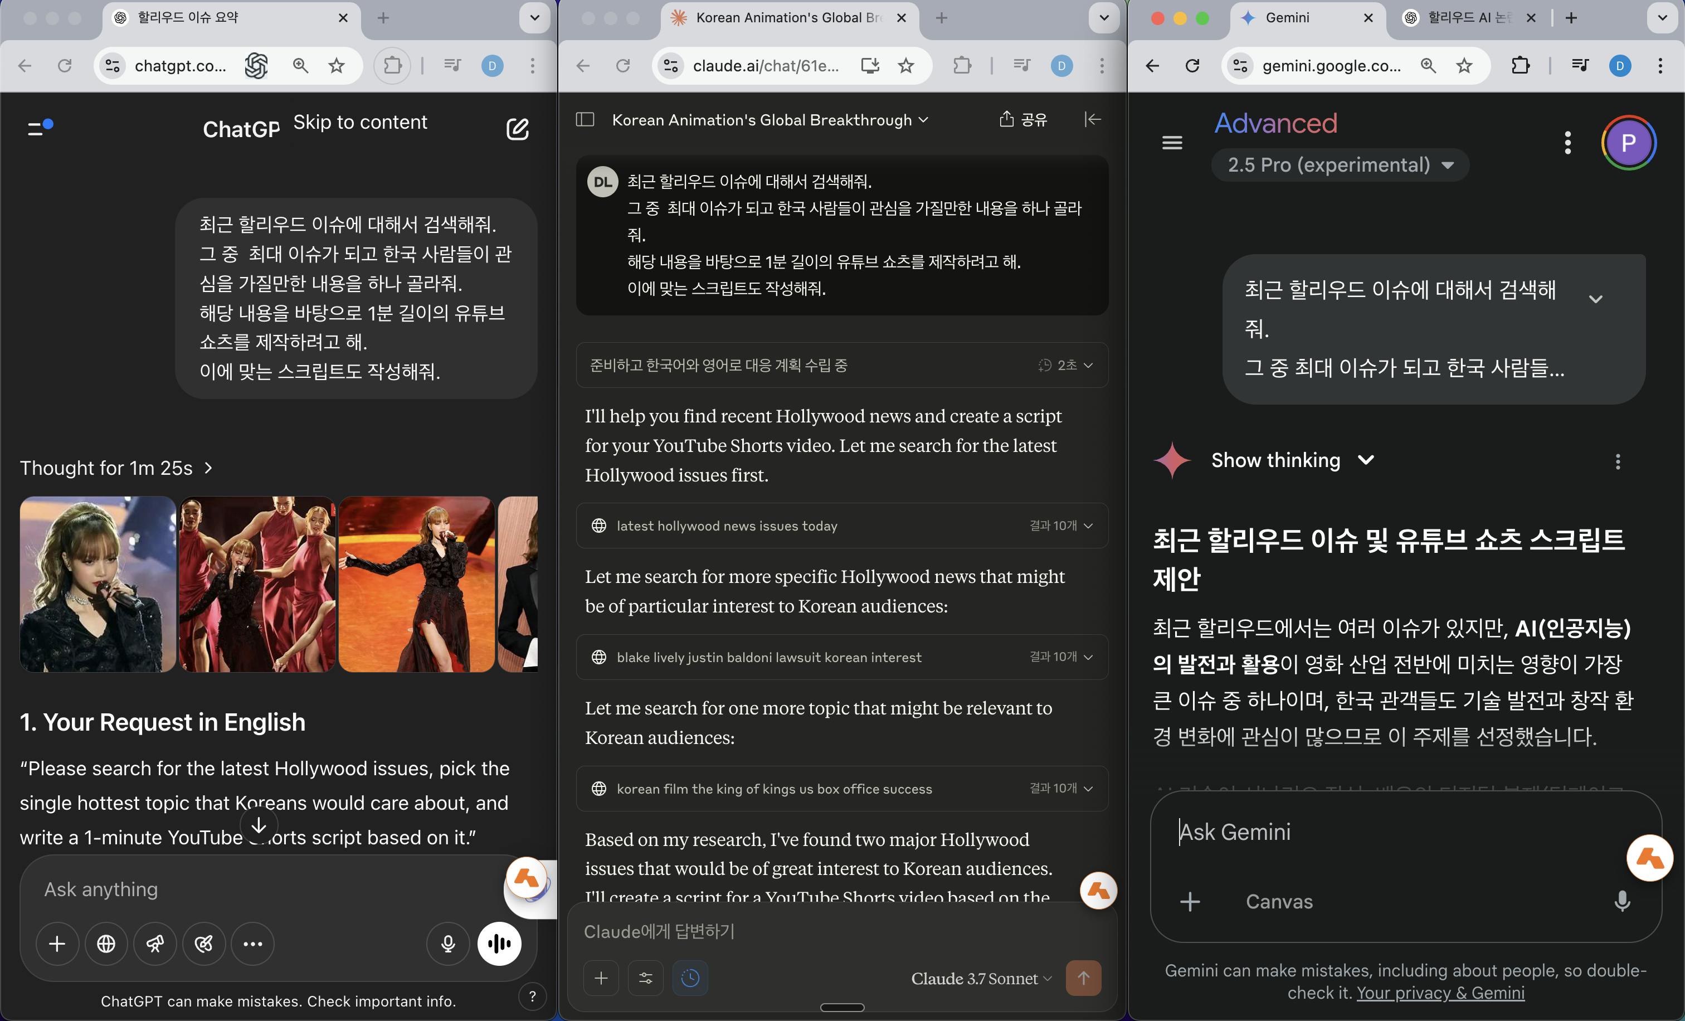Open Korean Animation's Global Breakthrough title dropdown
Screen dimensions: 1685x1021
[770, 120]
